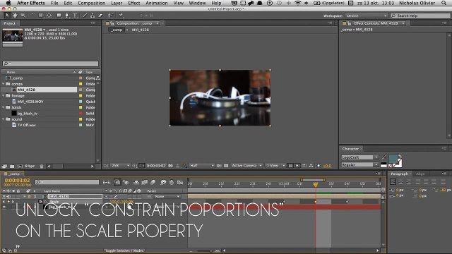Open the Active Camera dropdown
Image resolution: width=452 pixels, height=254 pixels.
click(x=246, y=166)
